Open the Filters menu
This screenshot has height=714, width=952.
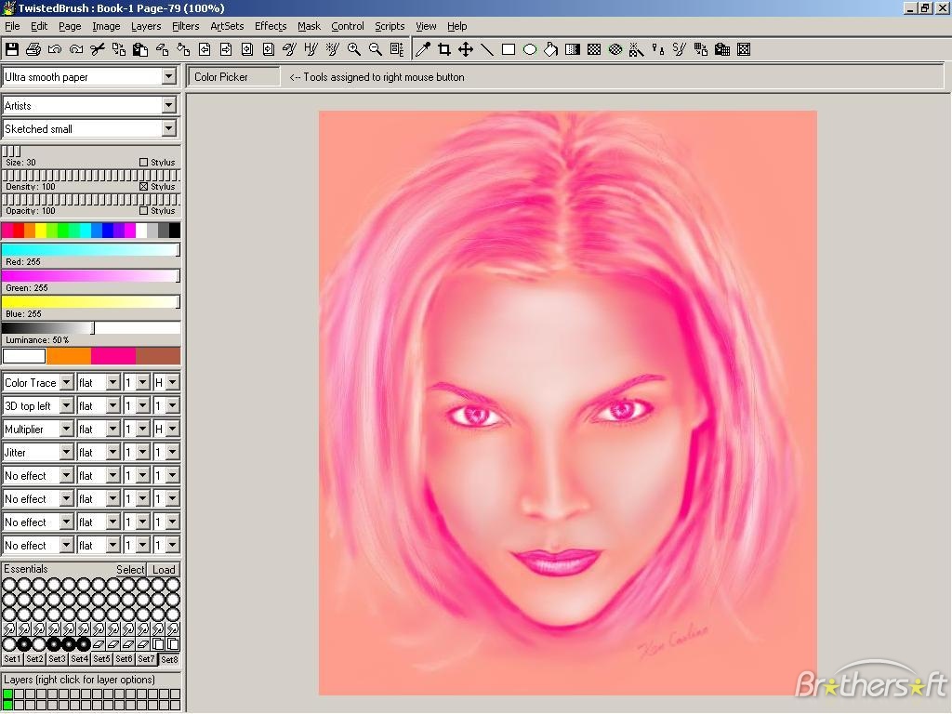185,26
